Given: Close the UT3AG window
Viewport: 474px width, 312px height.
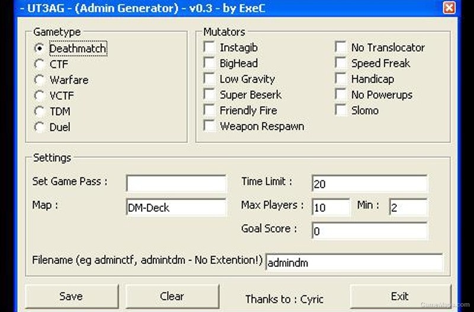Looking at the screenshot, I should pyautogui.click(x=449, y=8).
